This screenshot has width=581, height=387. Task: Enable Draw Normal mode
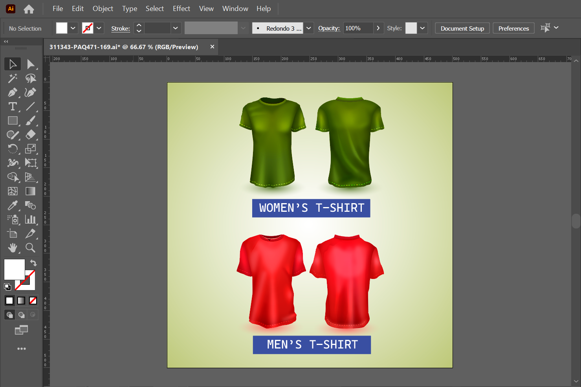click(x=9, y=315)
